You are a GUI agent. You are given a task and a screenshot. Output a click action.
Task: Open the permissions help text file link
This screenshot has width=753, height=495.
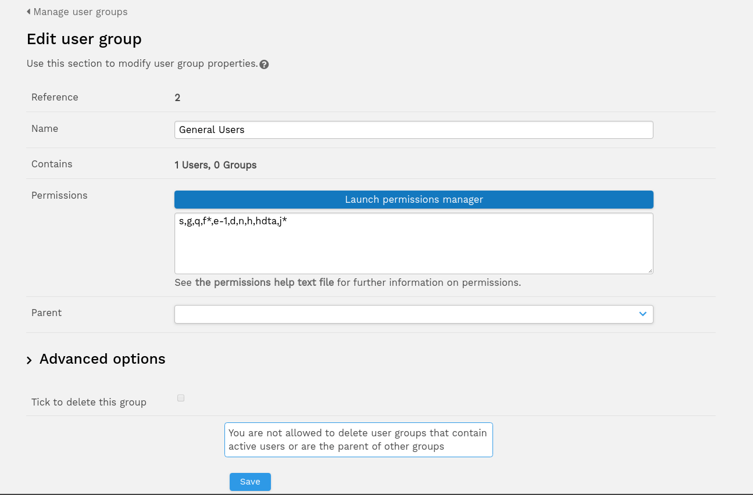[x=265, y=282]
